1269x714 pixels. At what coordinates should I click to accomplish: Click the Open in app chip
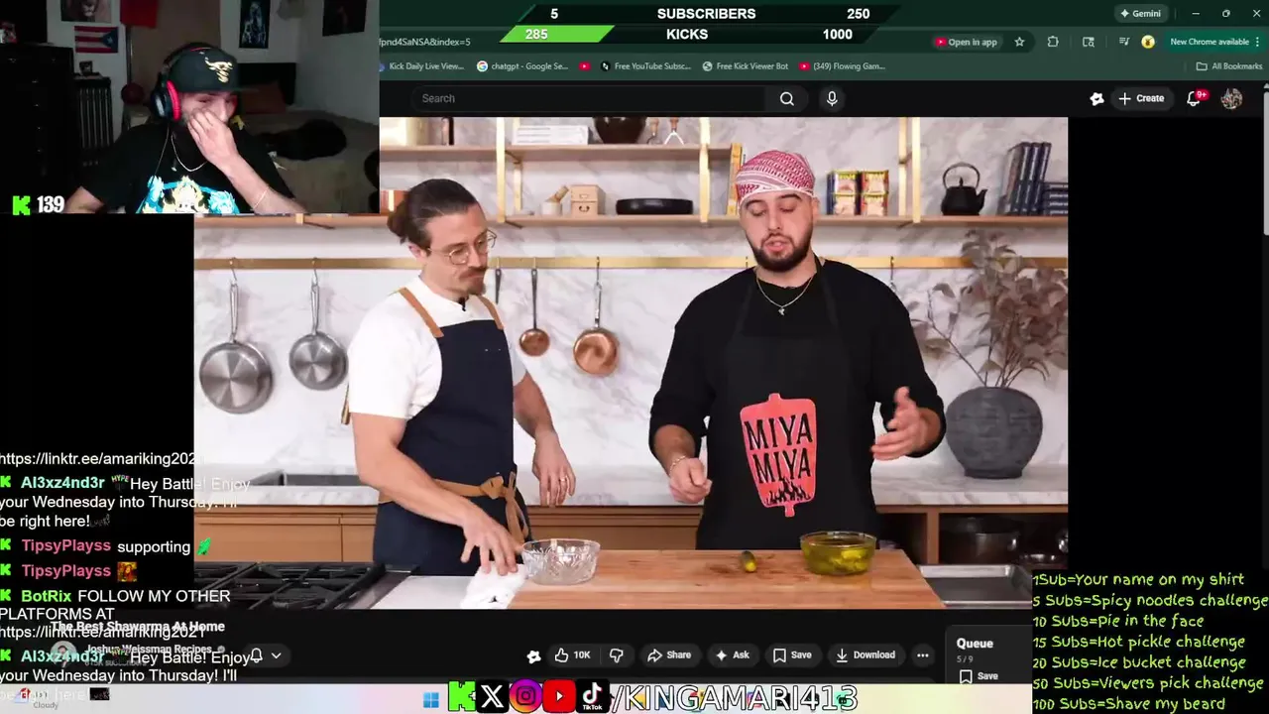pos(966,42)
